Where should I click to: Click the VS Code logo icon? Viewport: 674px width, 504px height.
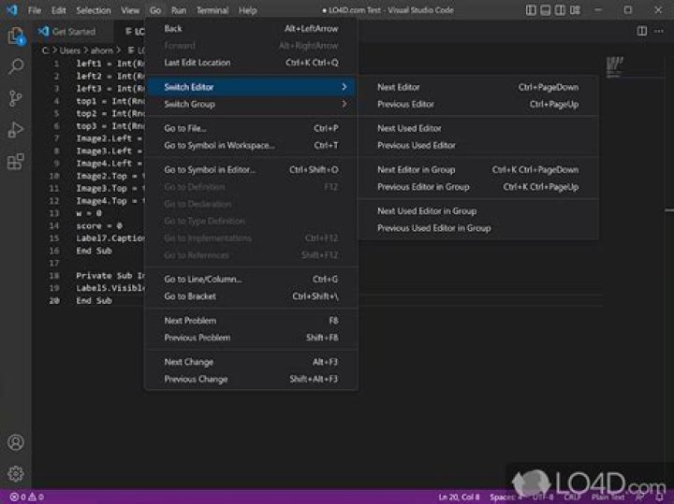tap(11, 10)
